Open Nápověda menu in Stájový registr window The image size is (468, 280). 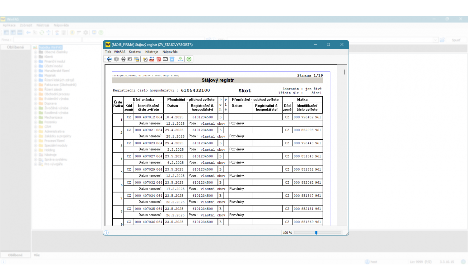[170, 52]
